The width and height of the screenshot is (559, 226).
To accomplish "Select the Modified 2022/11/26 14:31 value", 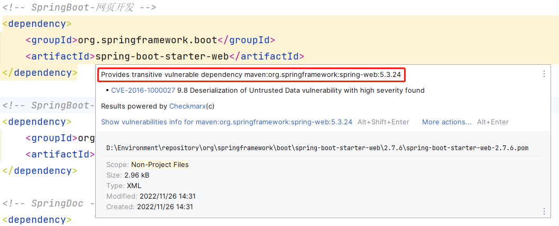I will point(168,196).
